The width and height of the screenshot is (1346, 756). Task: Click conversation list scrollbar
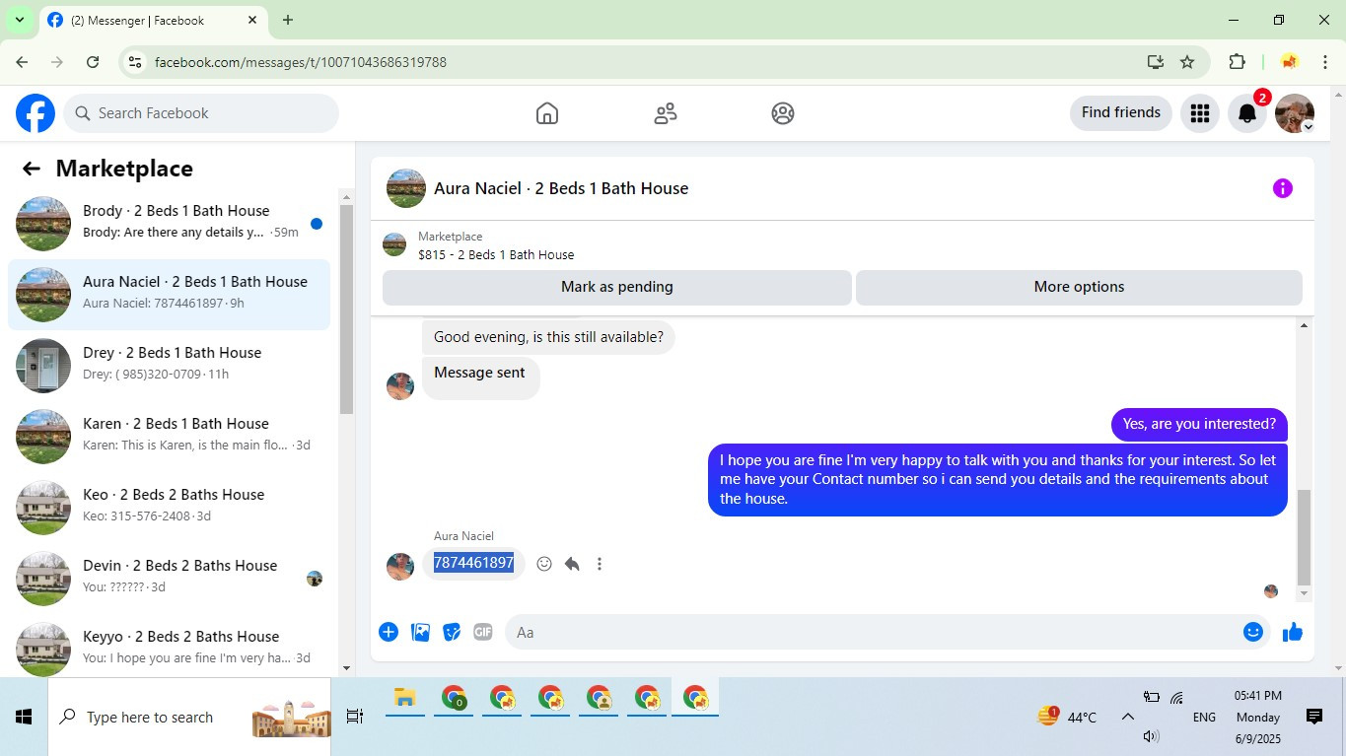pyautogui.click(x=346, y=309)
